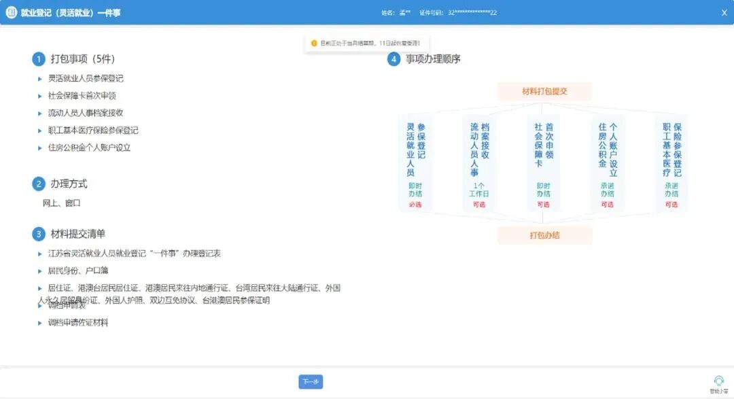
Task: Click 居民身份、户口簿 material text
Action: click(x=78, y=271)
